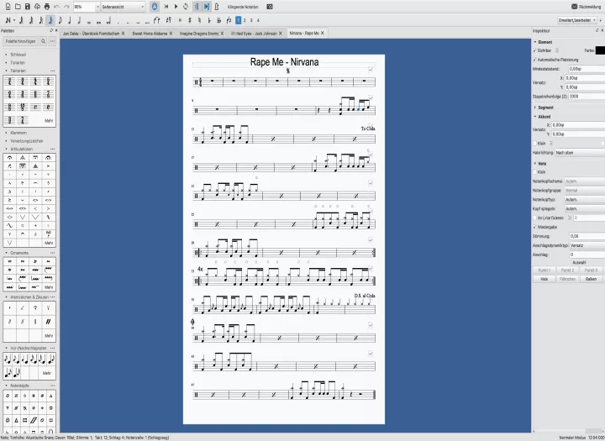
Task: Toggle the metronome icon
Action: coord(217,7)
